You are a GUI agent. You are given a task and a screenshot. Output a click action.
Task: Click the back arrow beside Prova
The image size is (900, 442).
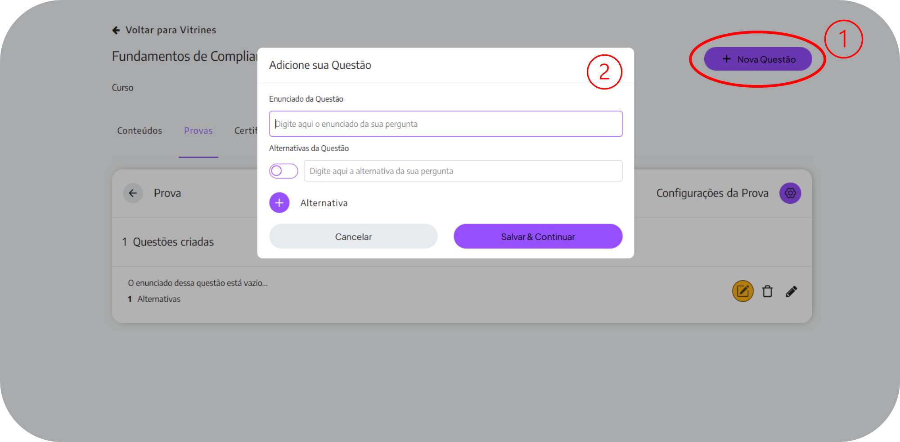(x=133, y=193)
